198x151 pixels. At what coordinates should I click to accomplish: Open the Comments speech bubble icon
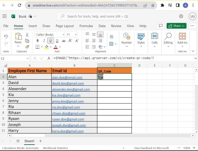(x=161, y=26)
